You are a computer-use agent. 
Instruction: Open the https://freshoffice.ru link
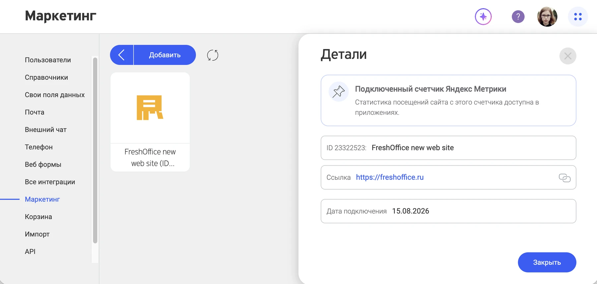[x=390, y=177]
